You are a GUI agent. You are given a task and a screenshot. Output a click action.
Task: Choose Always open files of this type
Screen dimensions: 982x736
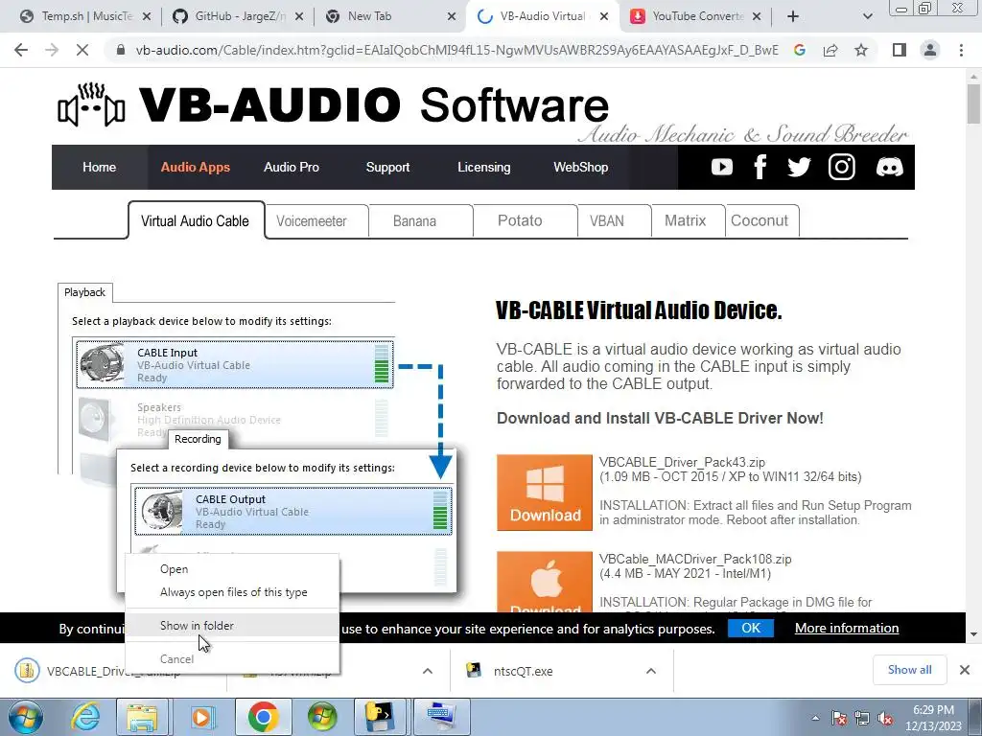point(232,592)
